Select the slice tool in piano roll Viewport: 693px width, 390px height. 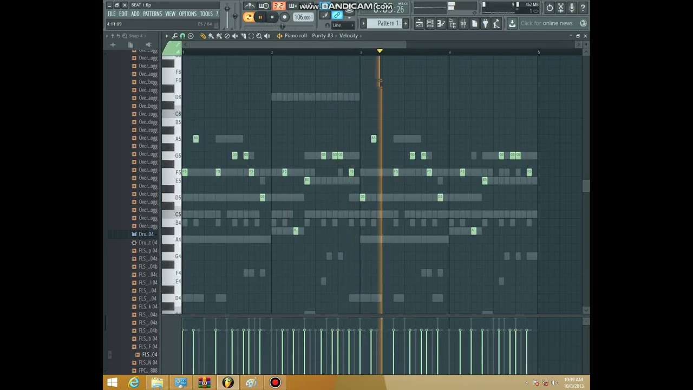[243, 36]
